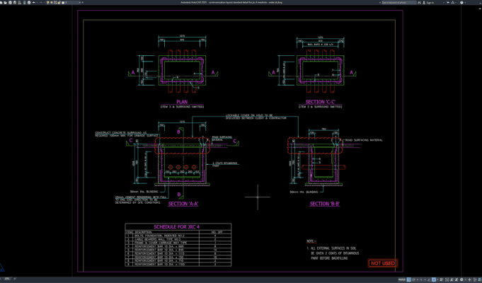Toggle the Annotation Monitor plus icon
The width and height of the screenshot is (482, 283).
[470, 279]
